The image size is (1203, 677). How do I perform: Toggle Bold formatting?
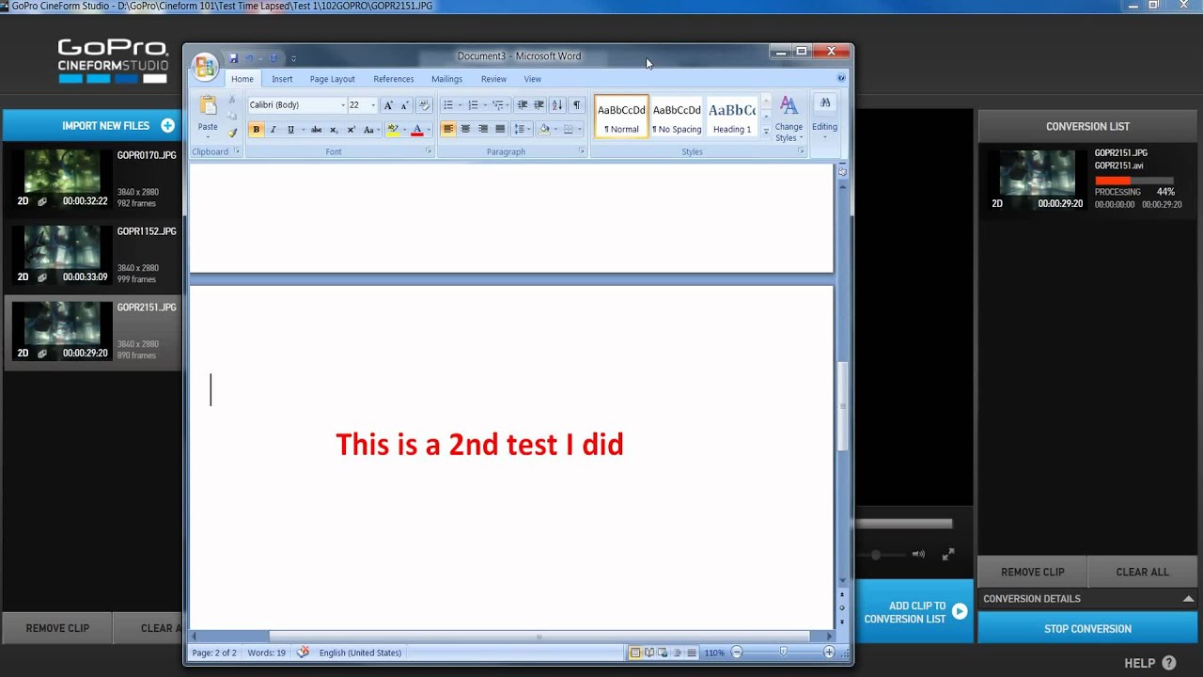[256, 130]
